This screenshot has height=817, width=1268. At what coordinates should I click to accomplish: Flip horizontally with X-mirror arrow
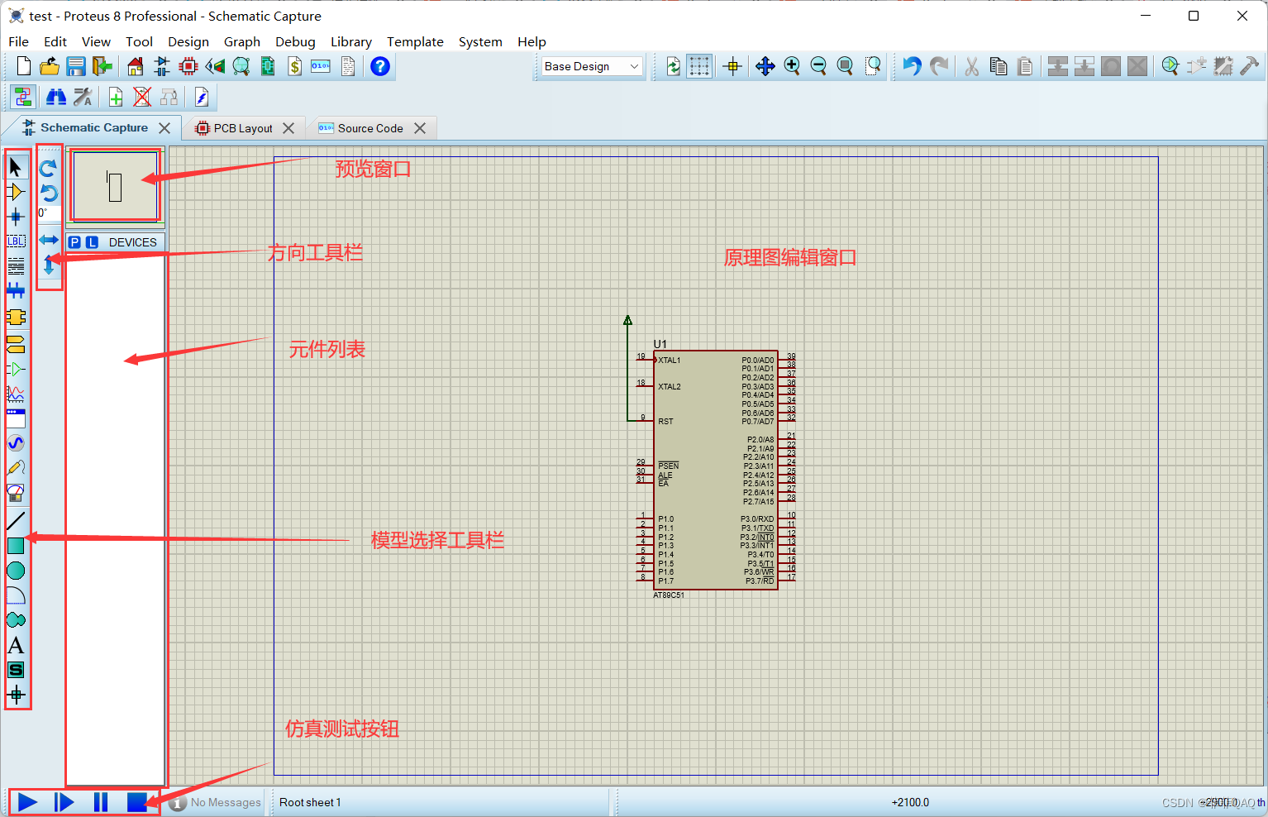coord(49,240)
